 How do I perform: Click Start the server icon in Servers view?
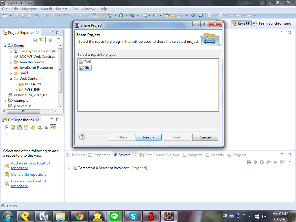tap(262, 162)
